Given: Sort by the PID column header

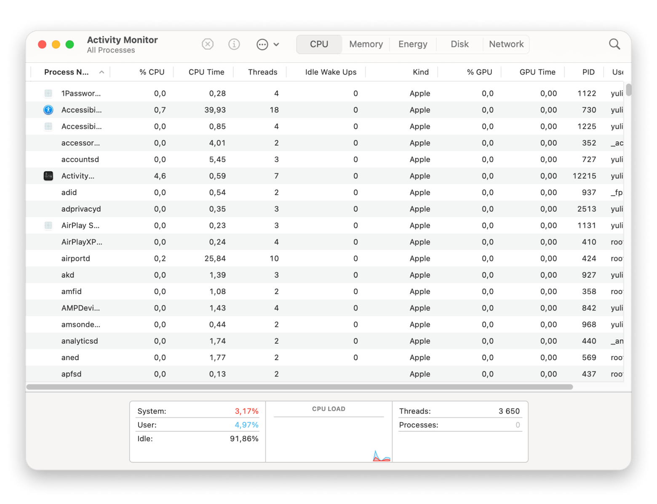Looking at the screenshot, I should (588, 72).
